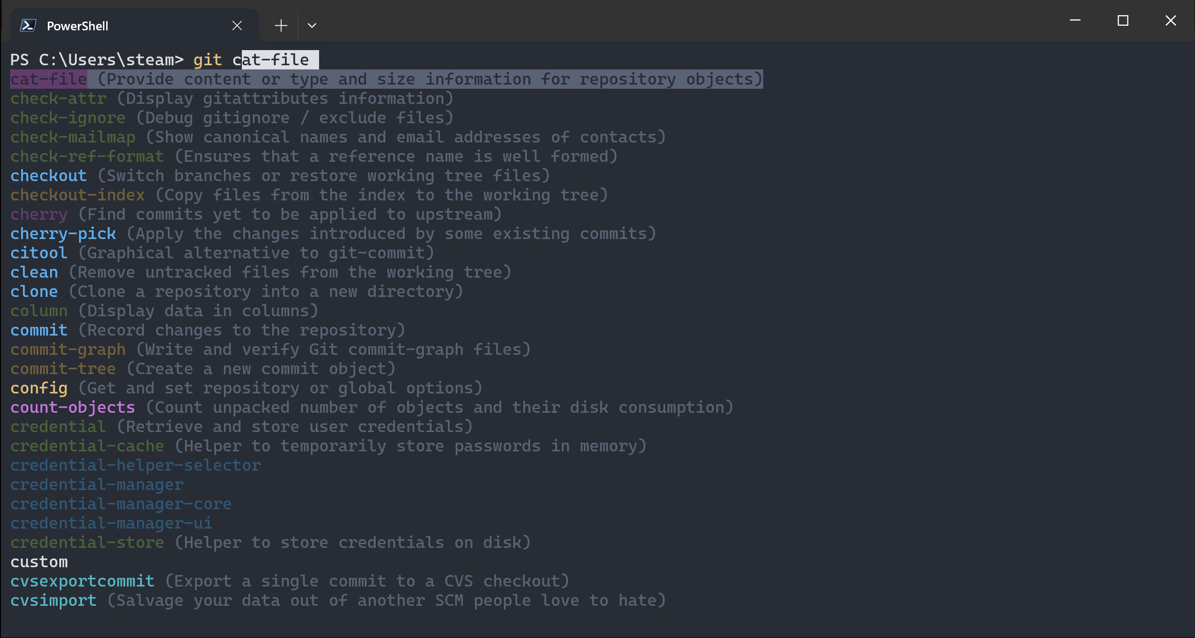Select the cherry-pick command suggestion
The width and height of the screenshot is (1195, 638).
click(x=63, y=233)
